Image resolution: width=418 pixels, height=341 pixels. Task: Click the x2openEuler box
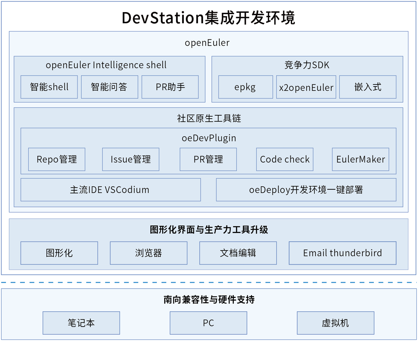(x=306, y=87)
